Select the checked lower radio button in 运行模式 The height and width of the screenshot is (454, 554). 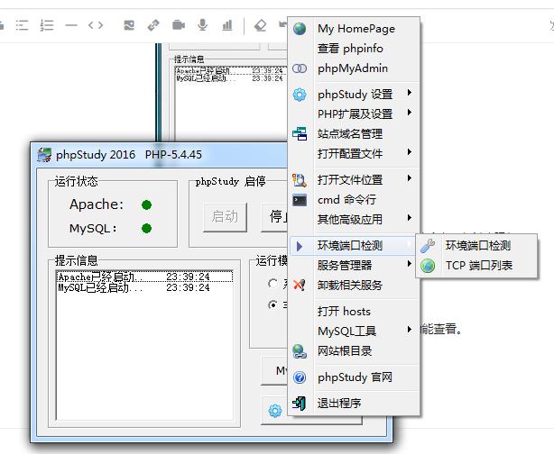tap(272, 304)
